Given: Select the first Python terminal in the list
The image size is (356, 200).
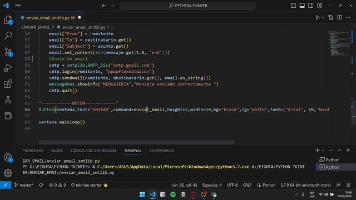Looking at the screenshot, I should (x=335, y=160).
